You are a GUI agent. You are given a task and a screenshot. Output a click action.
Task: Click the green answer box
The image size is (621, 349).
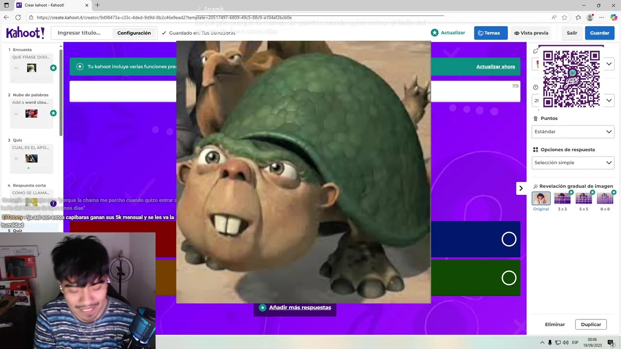coord(475,278)
